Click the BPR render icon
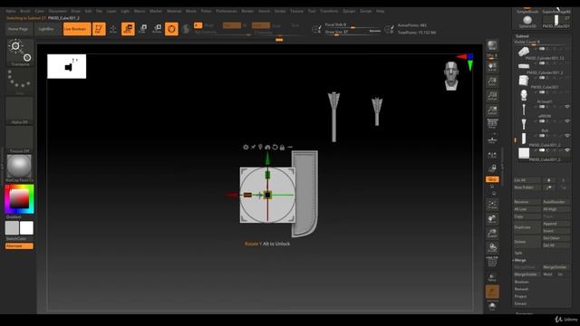This screenshot has height=326, width=580. pos(492,45)
